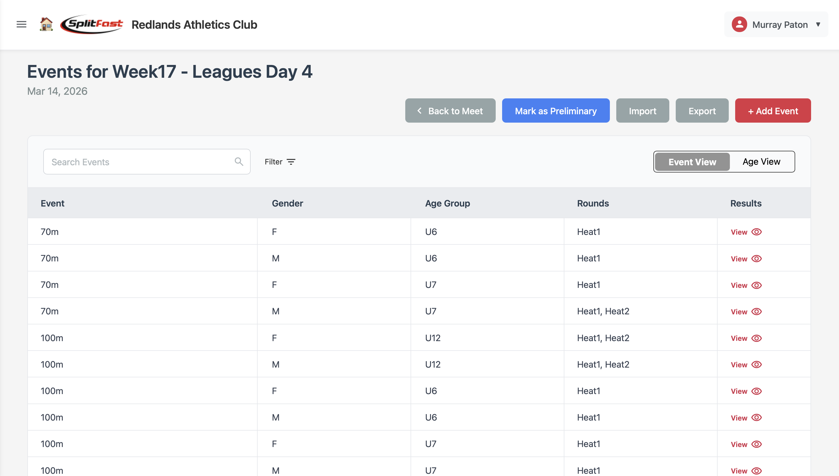The image size is (839, 476).
Task: Select Event View
Action: [692, 162]
